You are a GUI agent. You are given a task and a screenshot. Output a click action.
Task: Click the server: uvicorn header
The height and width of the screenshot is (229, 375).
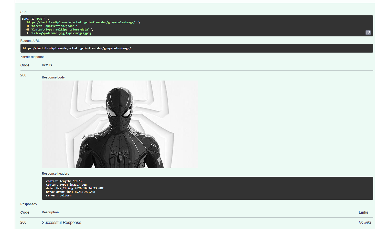59,195
